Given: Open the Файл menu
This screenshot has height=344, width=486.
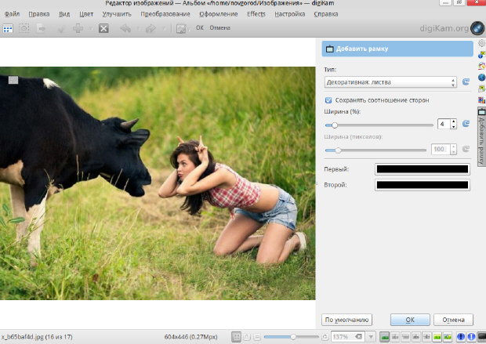Looking at the screenshot, I should (12, 14).
